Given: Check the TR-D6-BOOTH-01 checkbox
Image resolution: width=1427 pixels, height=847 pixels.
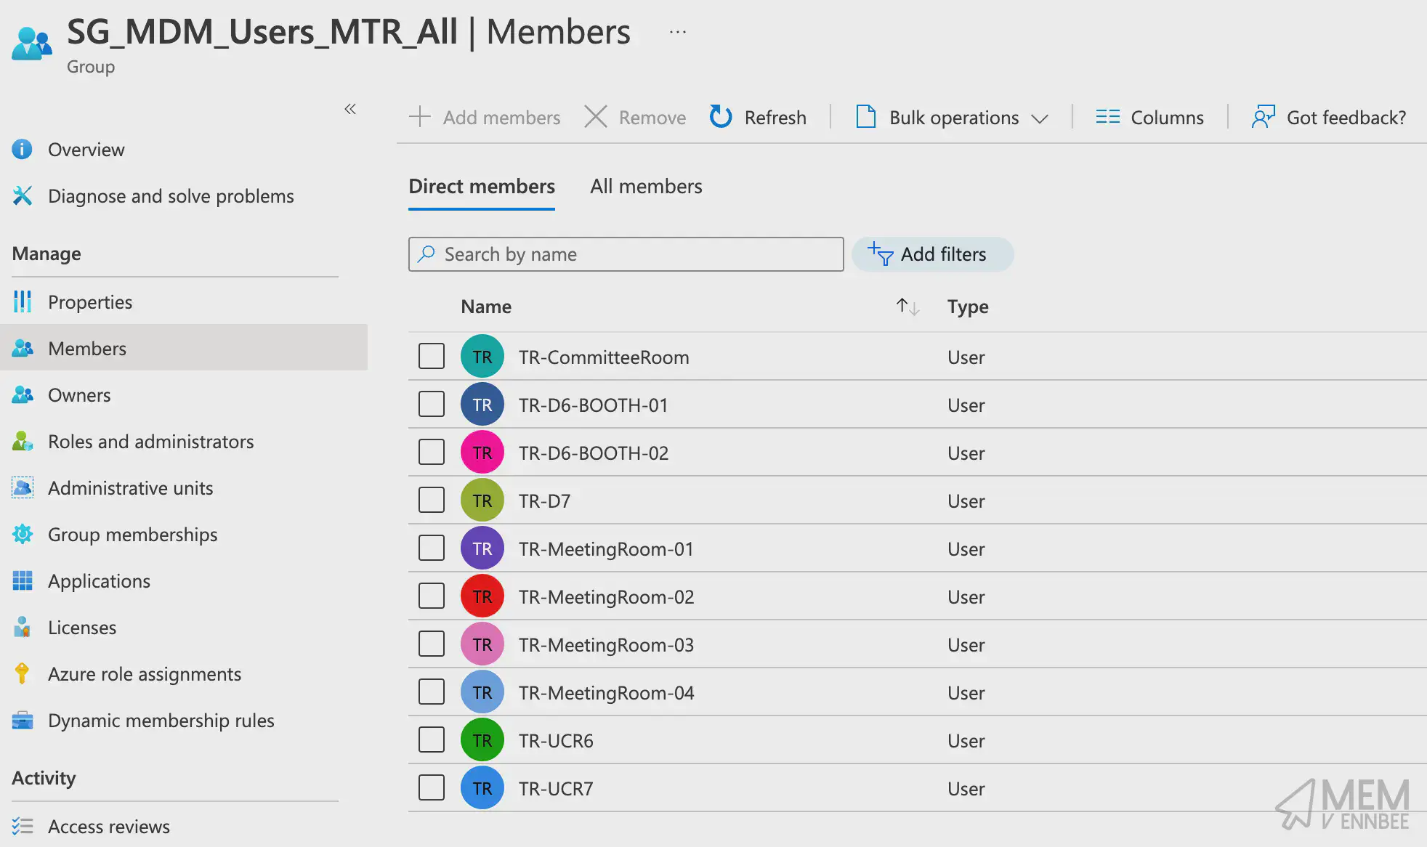Looking at the screenshot, I should (x=432, y=404).
